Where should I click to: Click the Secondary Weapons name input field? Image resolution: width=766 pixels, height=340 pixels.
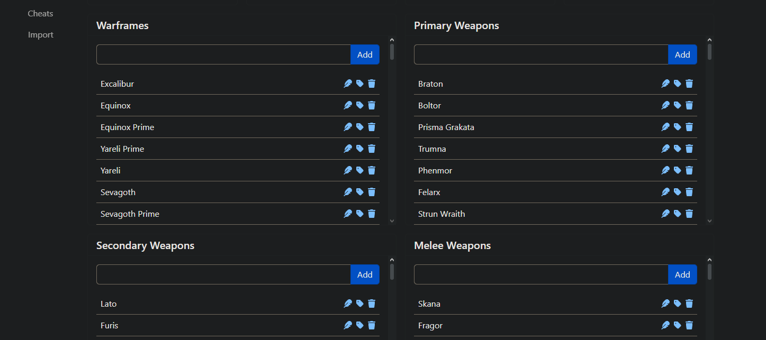coord(223,274)
